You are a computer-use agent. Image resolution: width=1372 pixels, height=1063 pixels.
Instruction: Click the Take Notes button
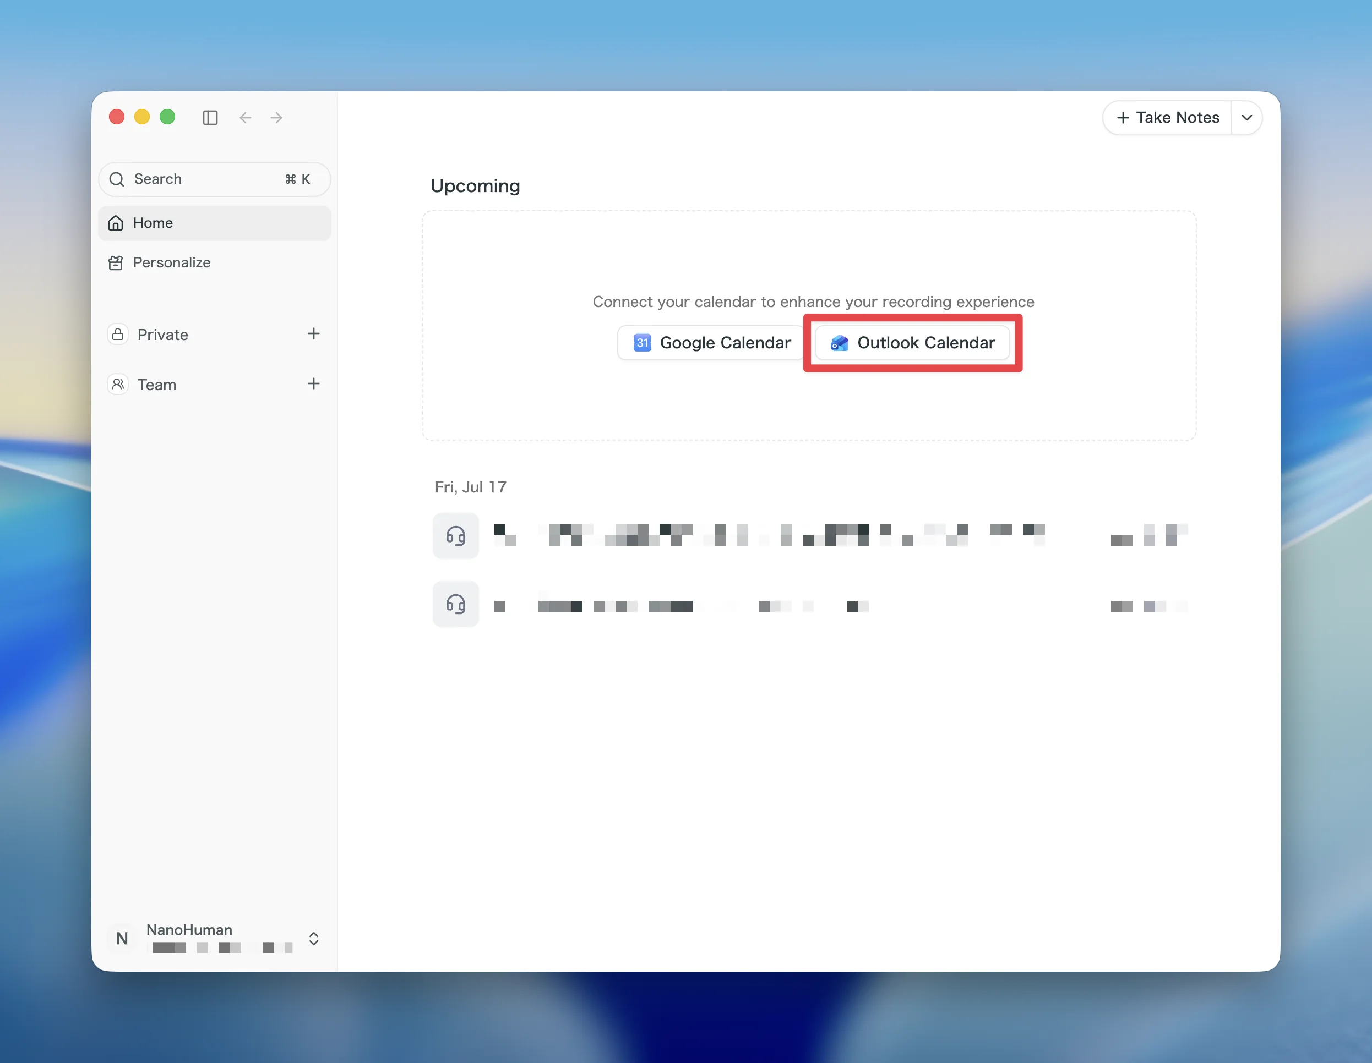pos(1167,117)
